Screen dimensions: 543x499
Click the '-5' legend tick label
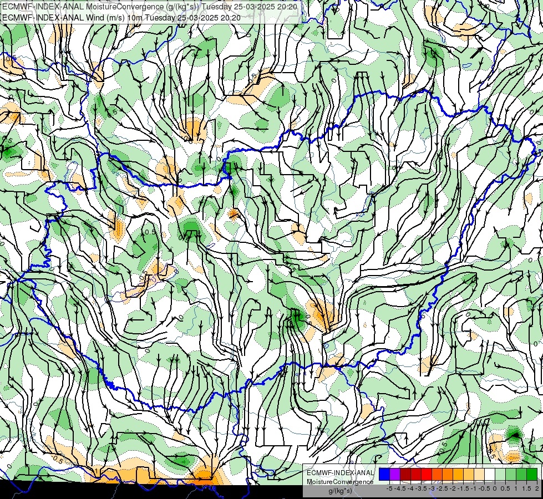[389, 488]
